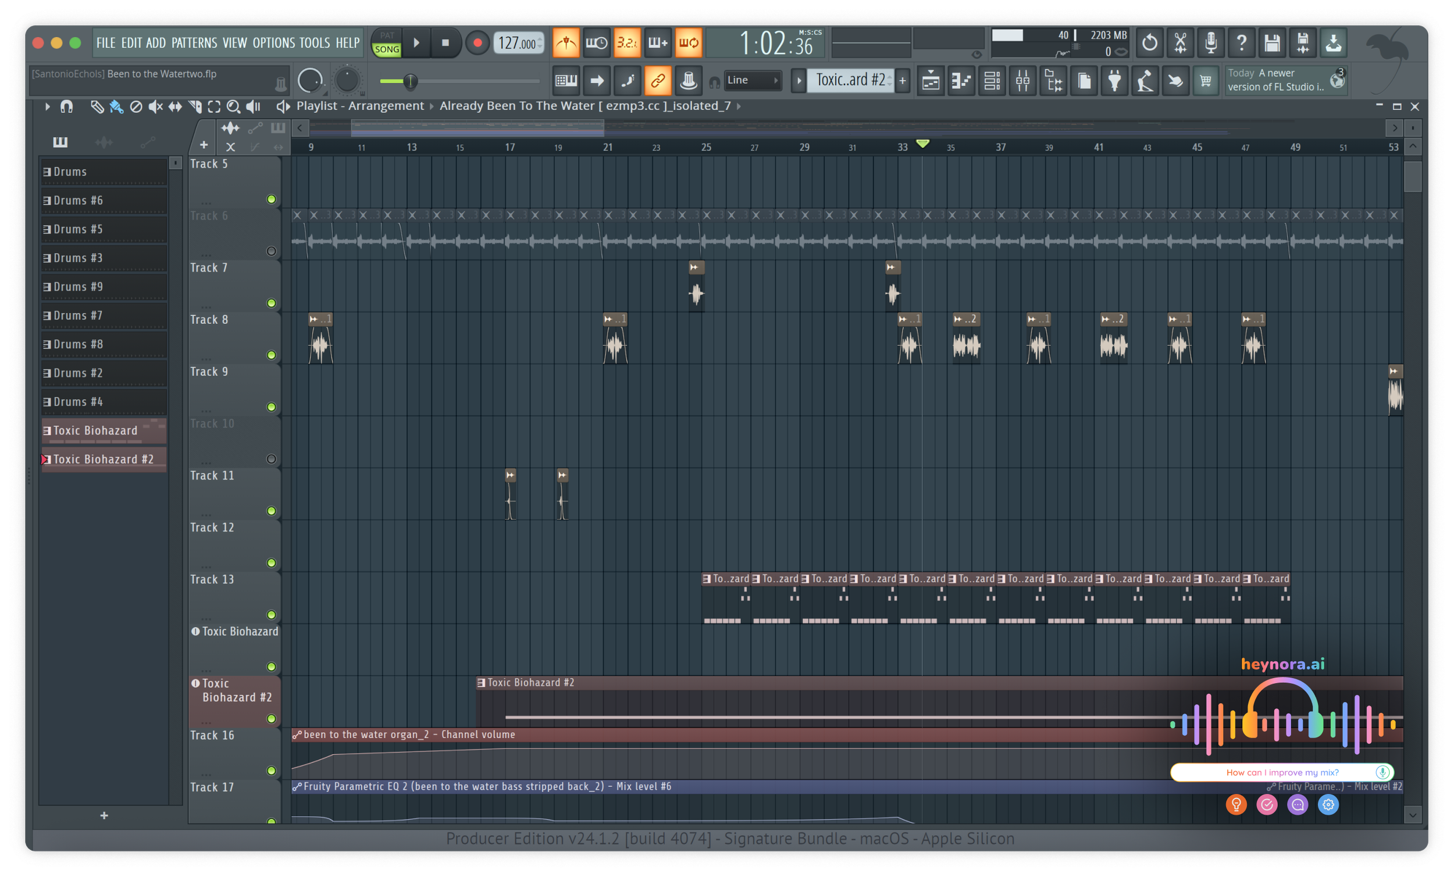The height and width of the screenshot is (877, 1454).
Task: Open the piano roll window
Action: tap(961, 81)
